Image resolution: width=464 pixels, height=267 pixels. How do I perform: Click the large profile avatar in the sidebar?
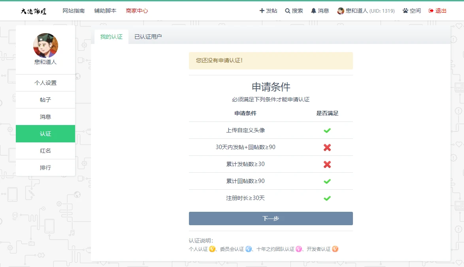[x=45, y=45]
